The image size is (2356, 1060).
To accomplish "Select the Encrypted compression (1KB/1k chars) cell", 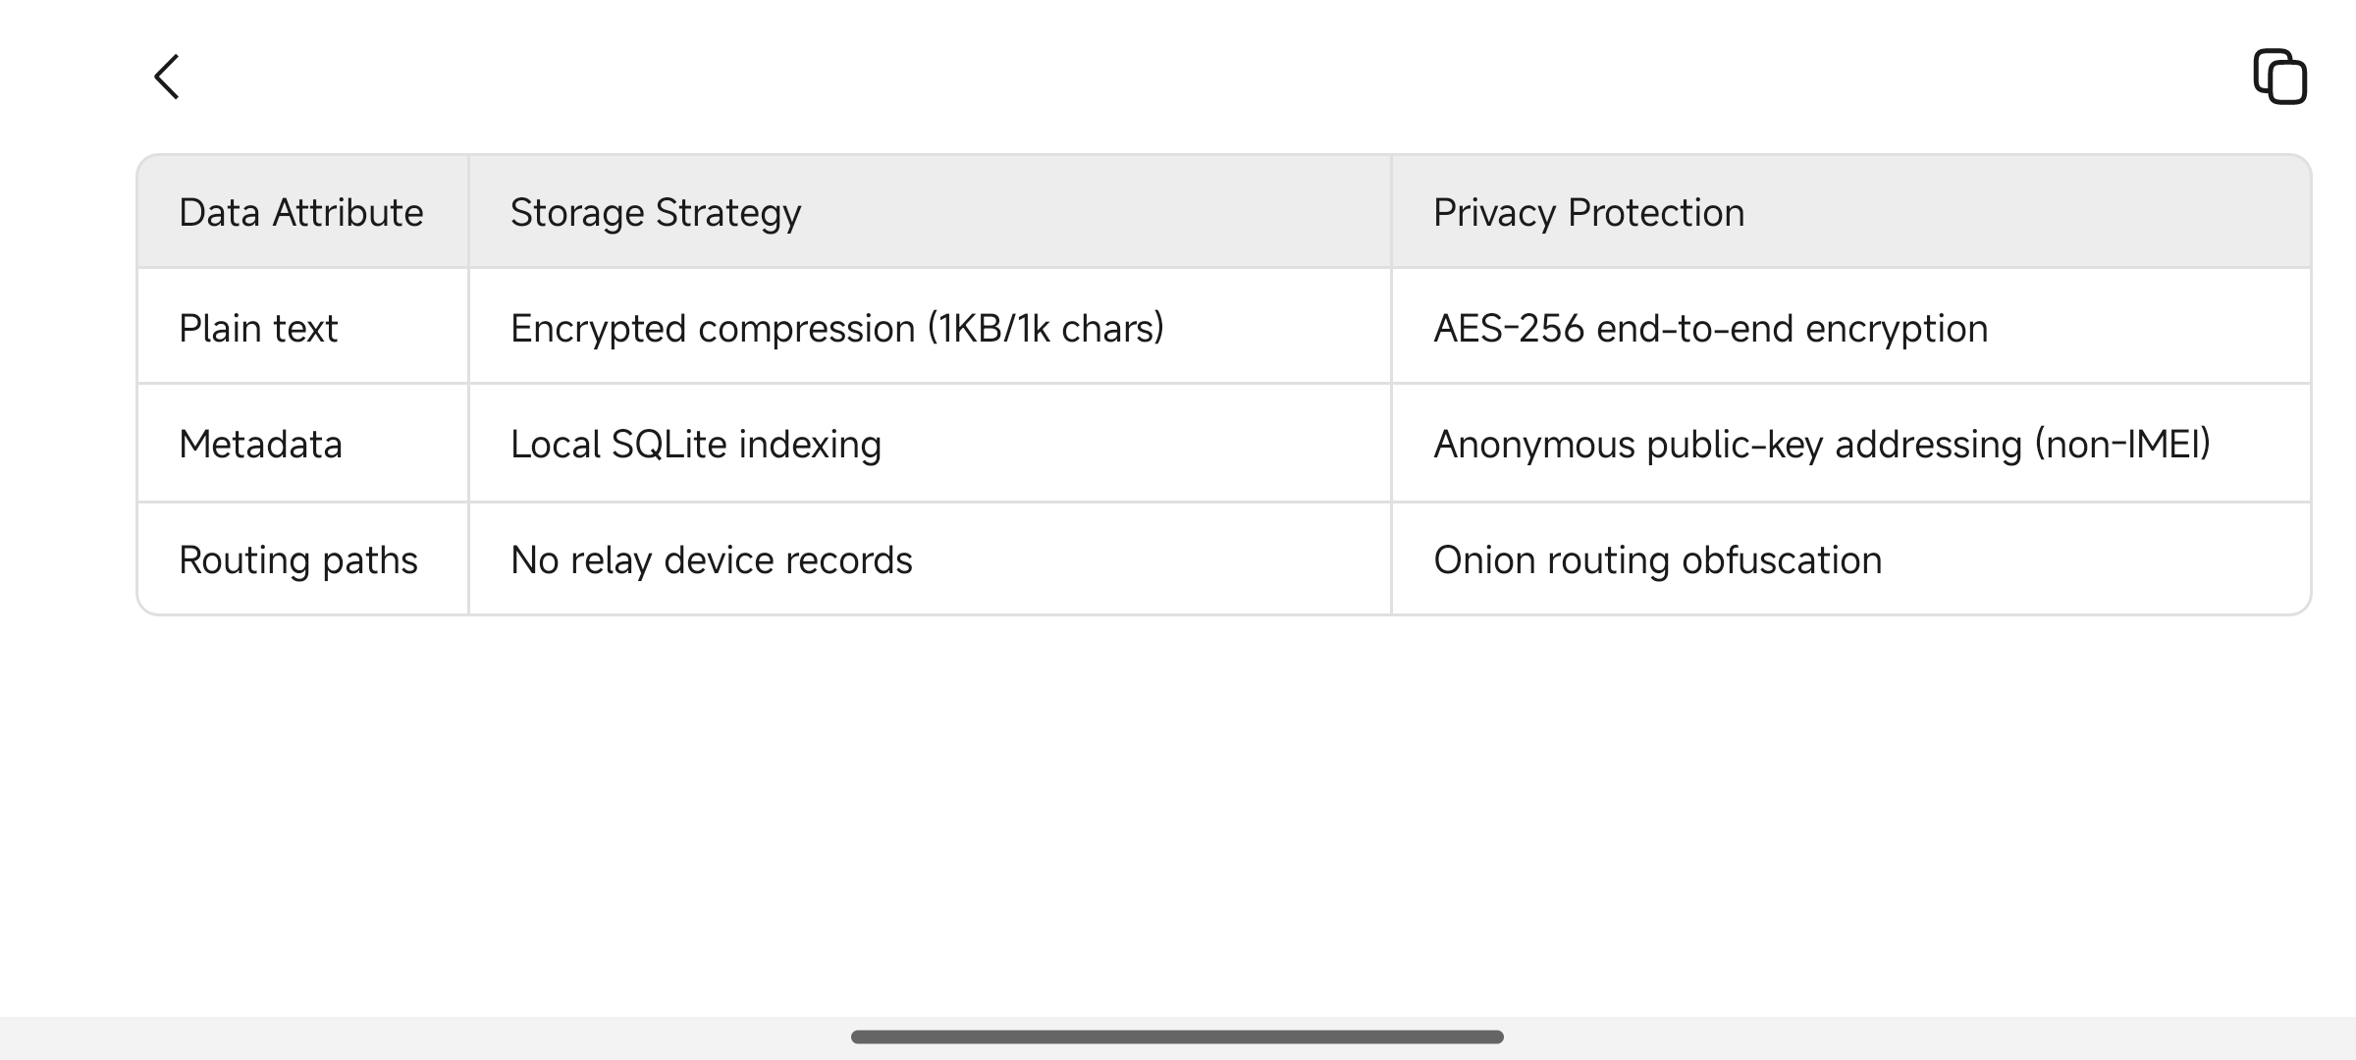I will 930,327.
